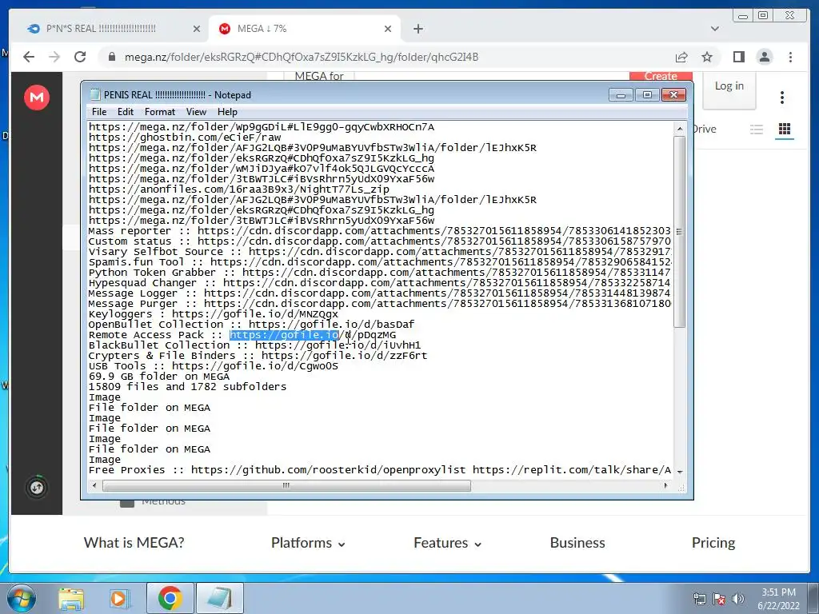
Task: Open the Notepad Format menu
Action: (160, 112)
